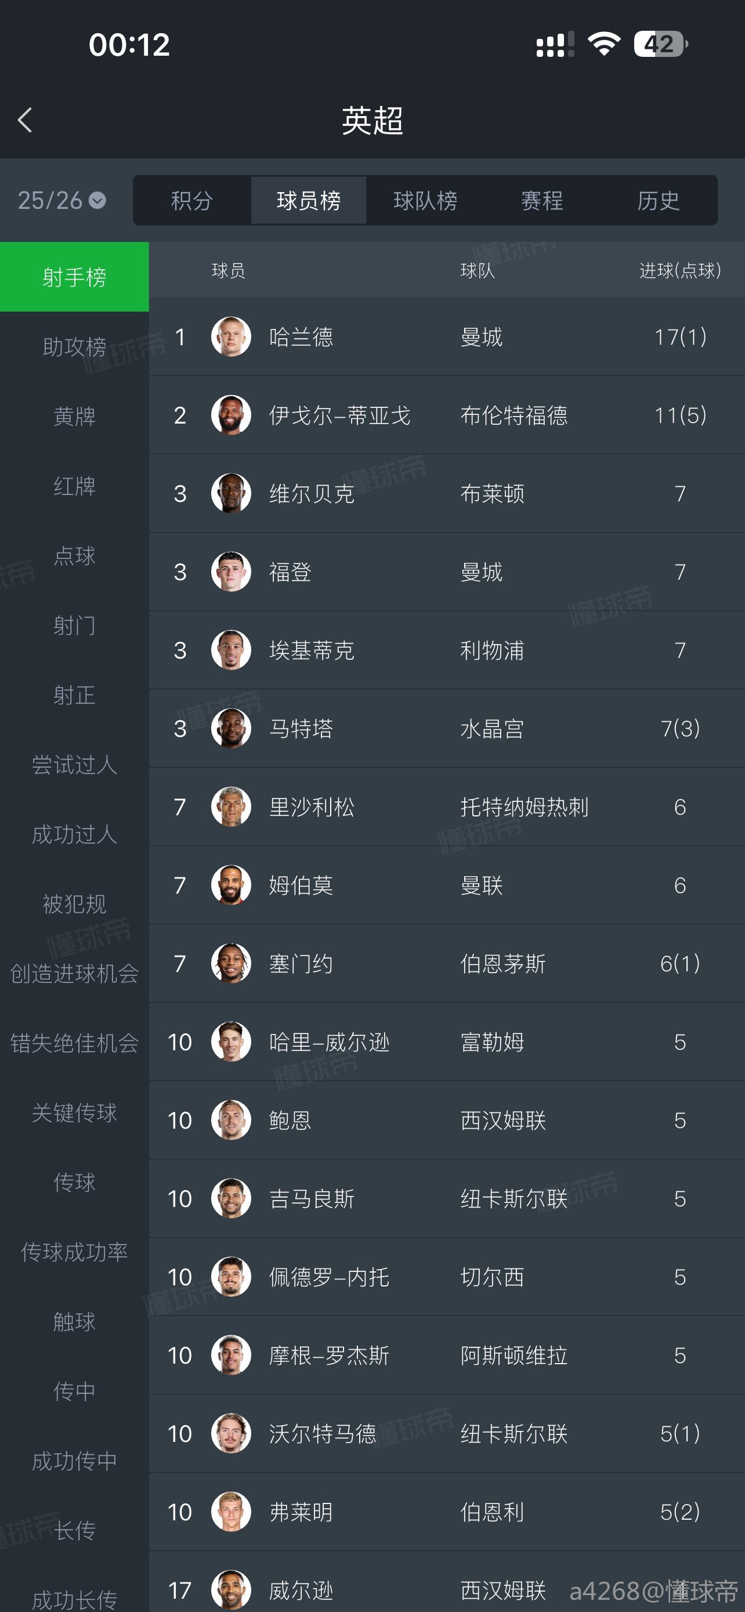Tap Haaland's player avatar
745x1612 pixels.
point(231,337)
